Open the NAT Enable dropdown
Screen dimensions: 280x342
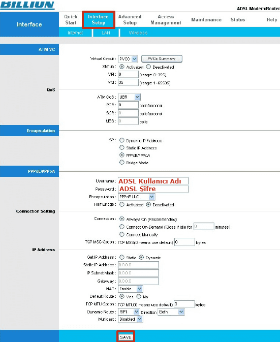(x=131, y=289)
